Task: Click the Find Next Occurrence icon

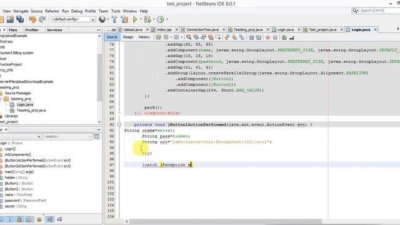Action: coord(203,37)
